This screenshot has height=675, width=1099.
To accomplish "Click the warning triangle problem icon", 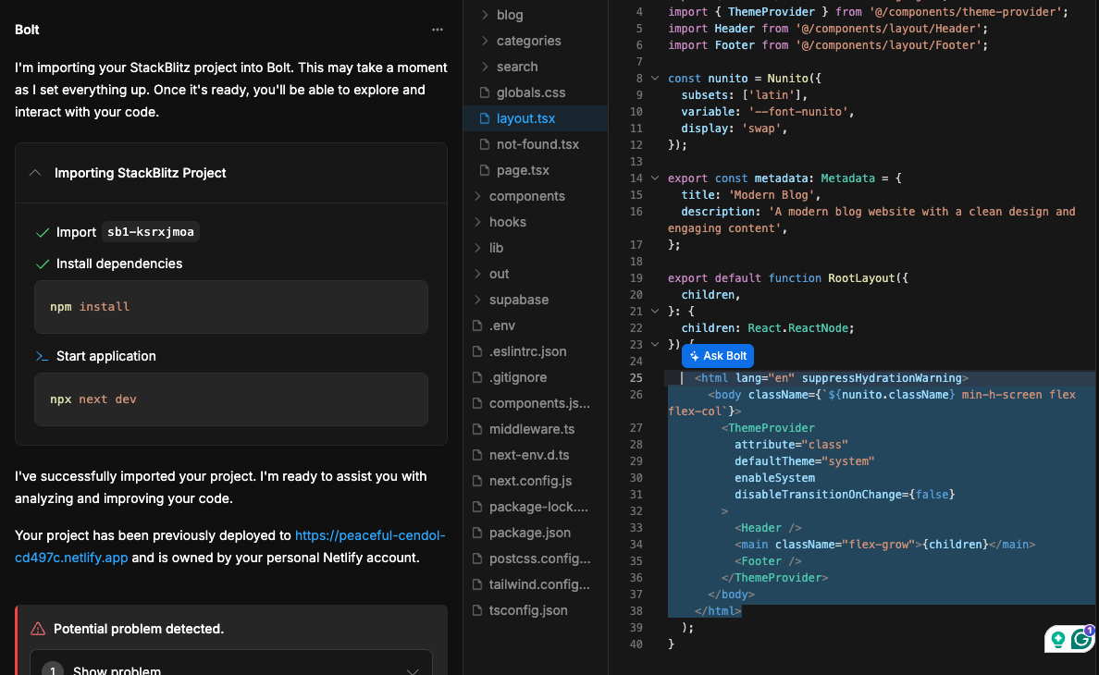I will 38,629.
